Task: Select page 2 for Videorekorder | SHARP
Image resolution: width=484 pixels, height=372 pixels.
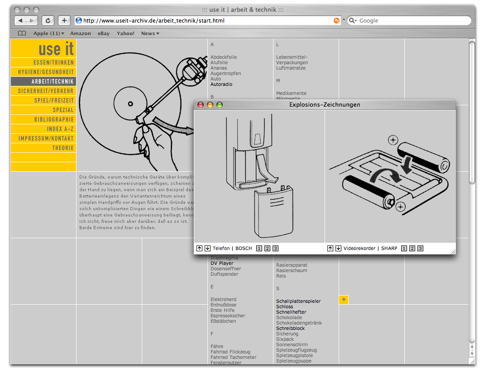Action: 412,249
